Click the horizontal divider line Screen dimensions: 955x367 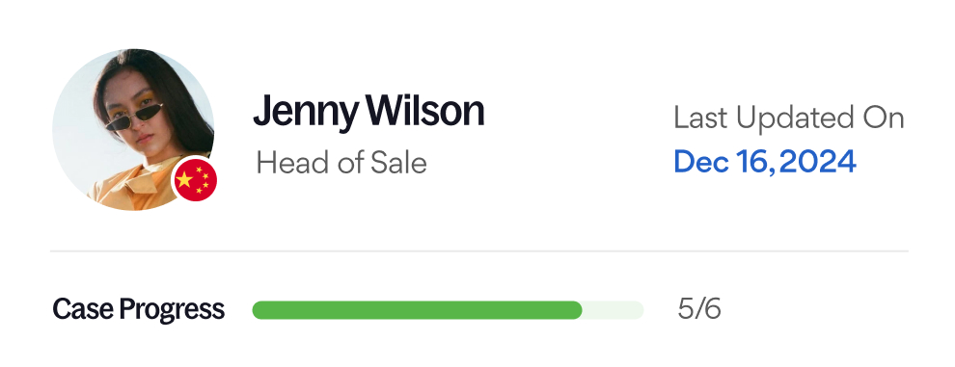(478, 250)
